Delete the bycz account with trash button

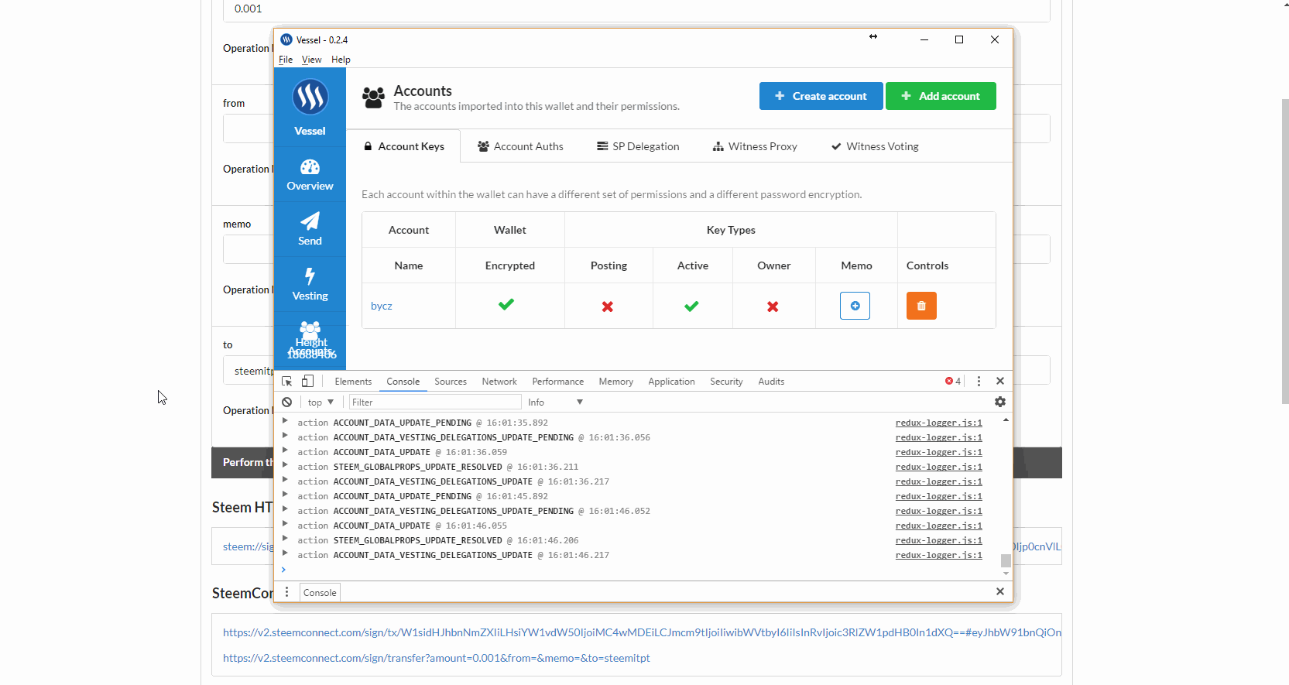tap(921, 306)
